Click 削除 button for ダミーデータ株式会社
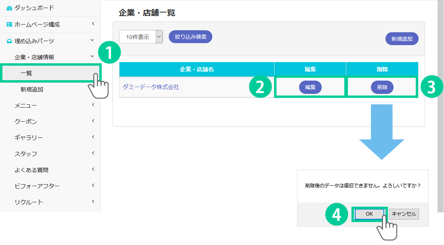 click(x=382, y=87)
